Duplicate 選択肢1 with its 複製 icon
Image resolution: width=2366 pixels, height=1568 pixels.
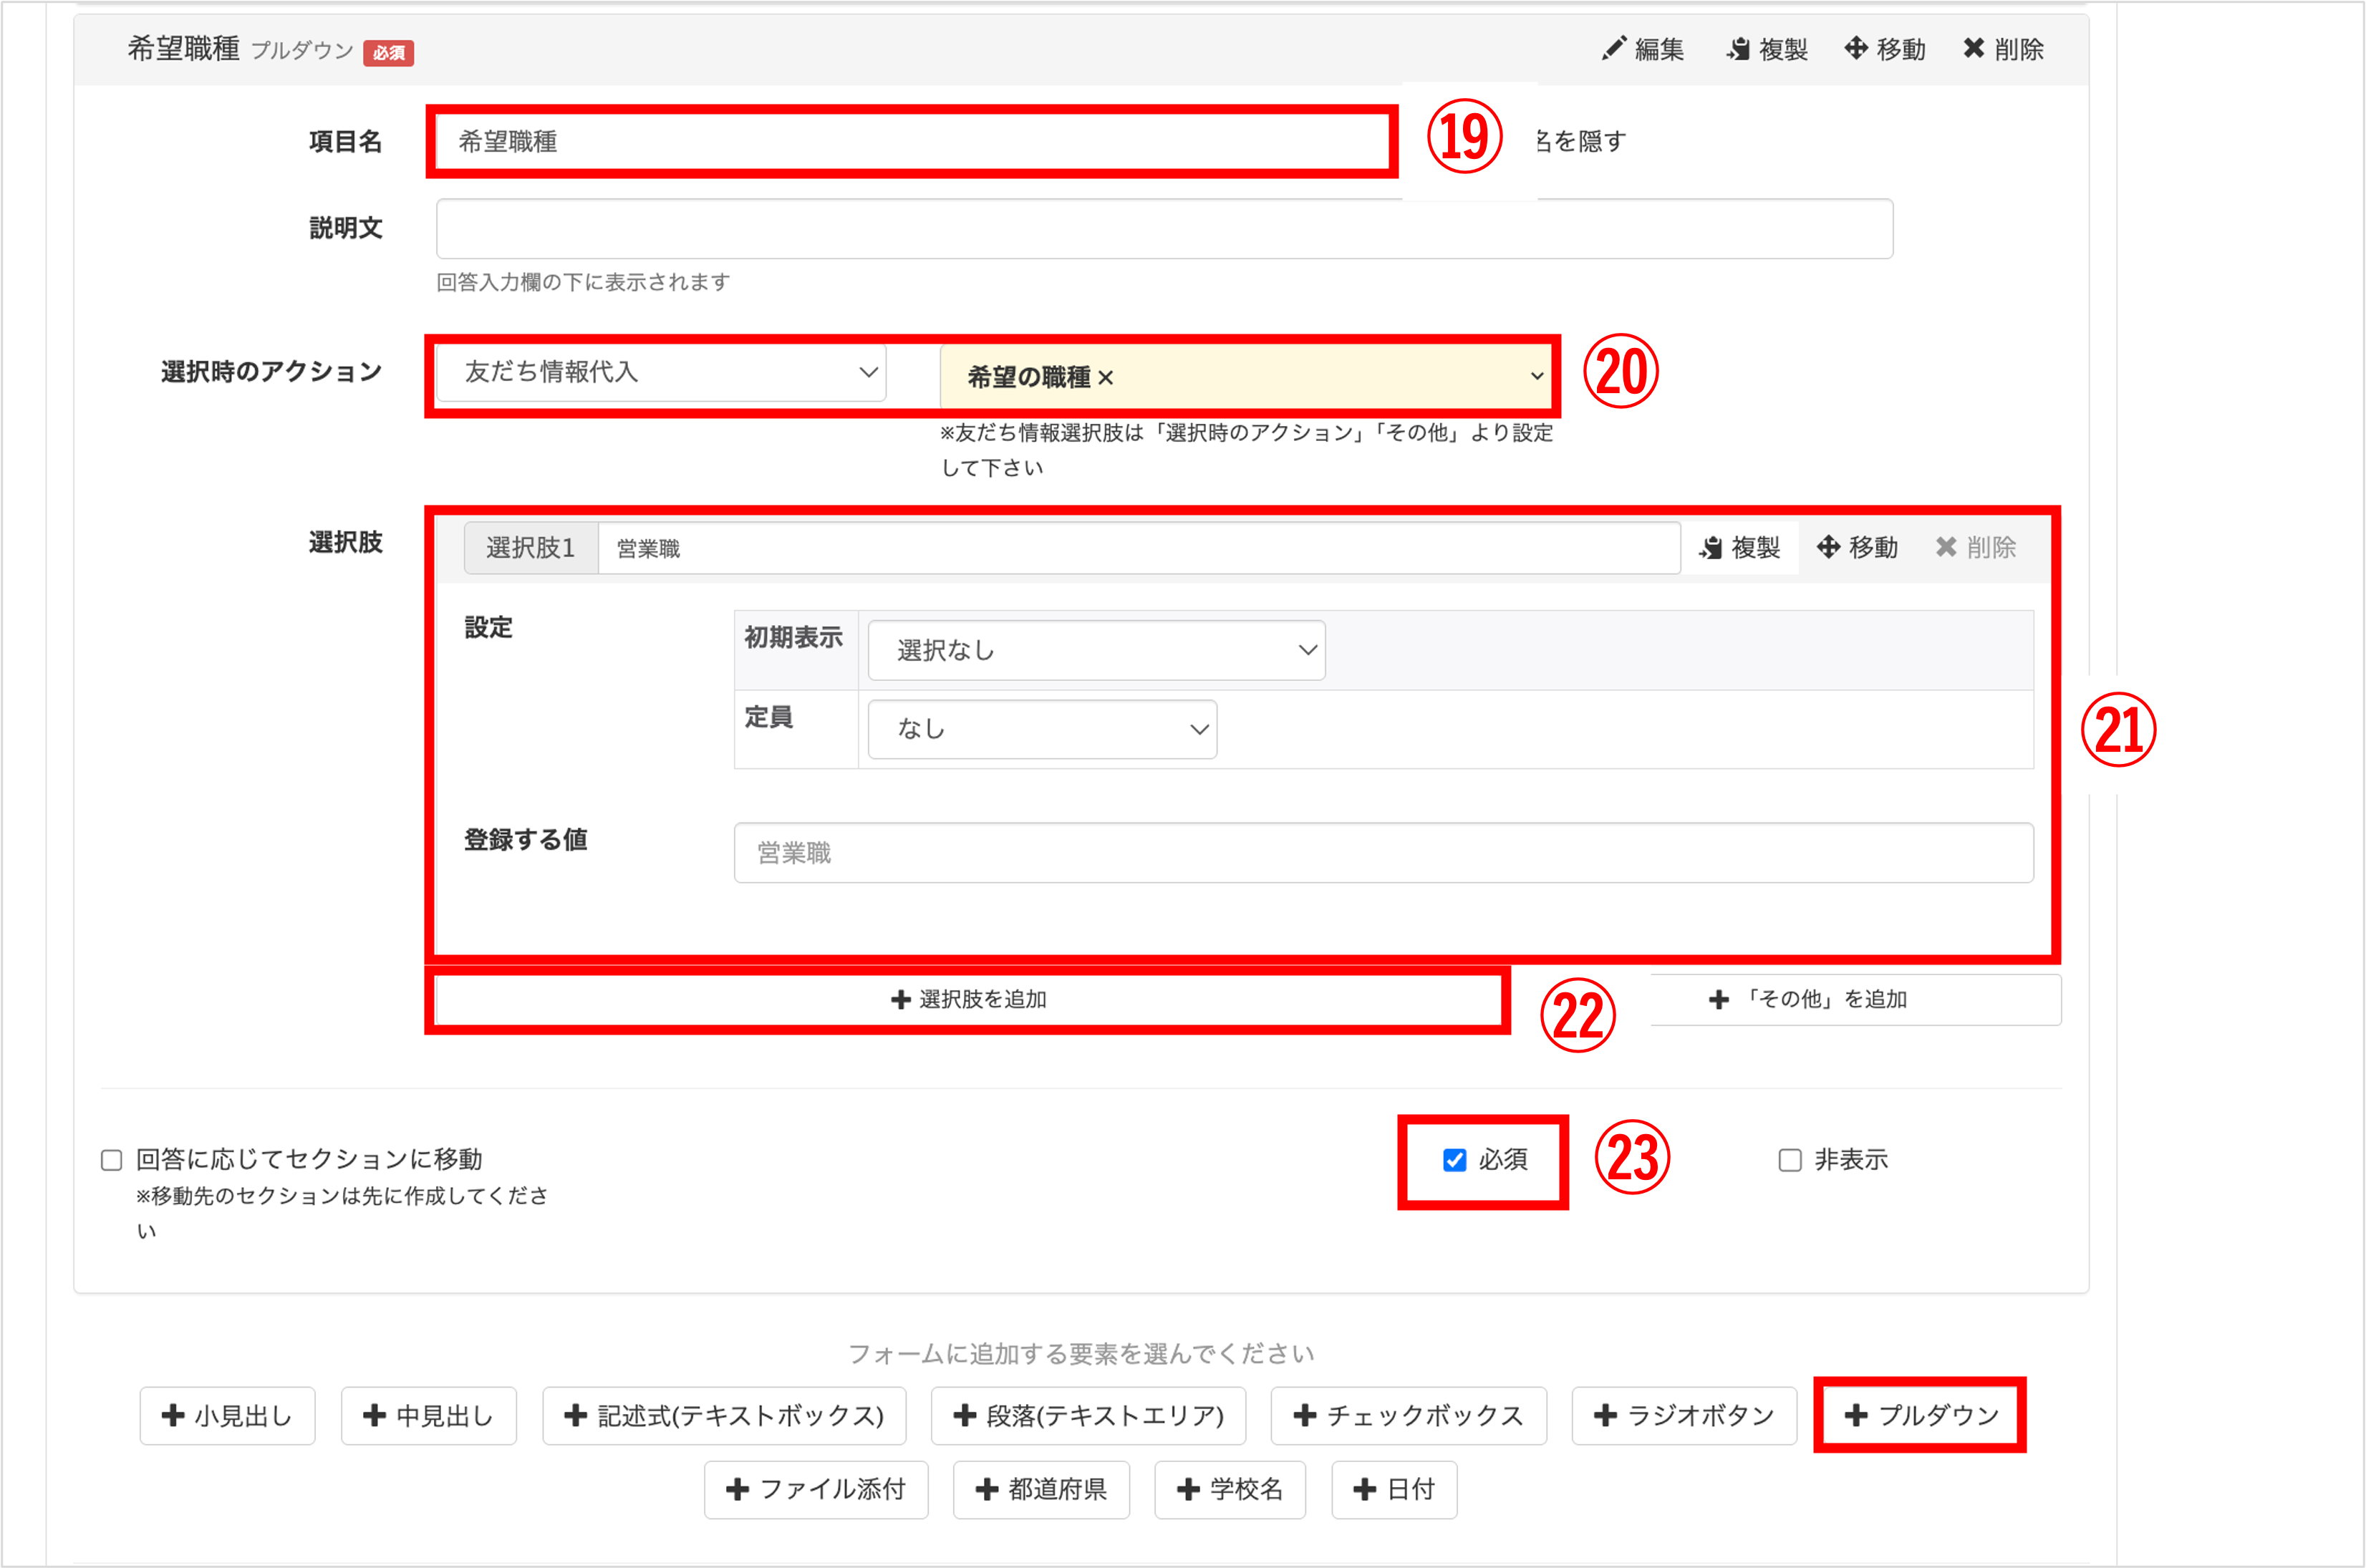pos(1711,547)
